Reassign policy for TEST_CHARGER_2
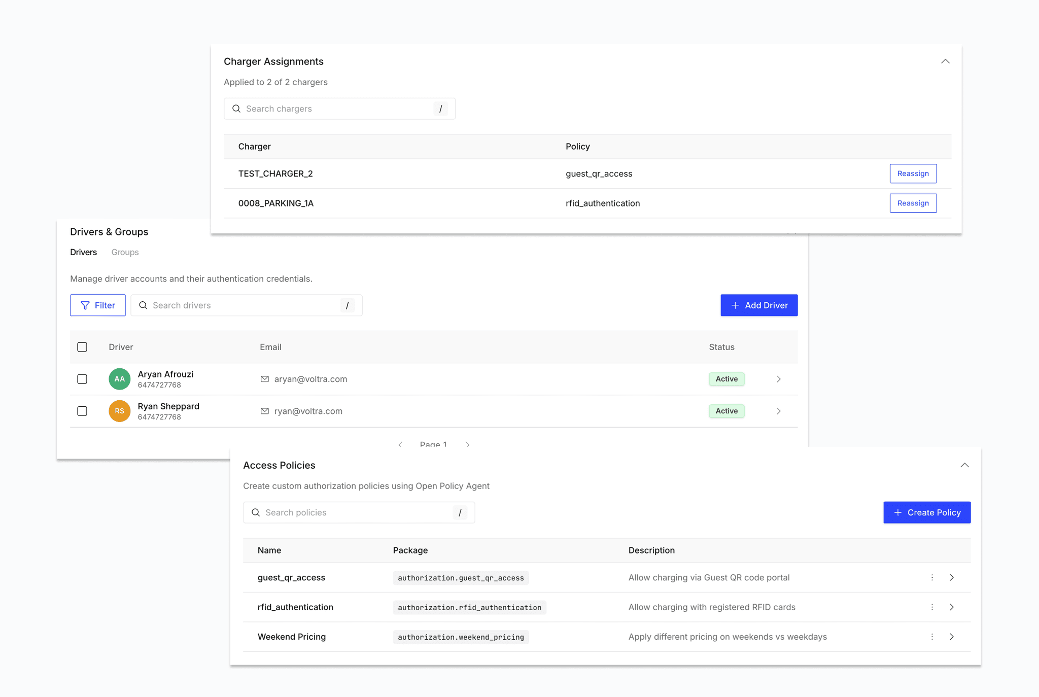Screen dimensions: 1039x697 913,173
